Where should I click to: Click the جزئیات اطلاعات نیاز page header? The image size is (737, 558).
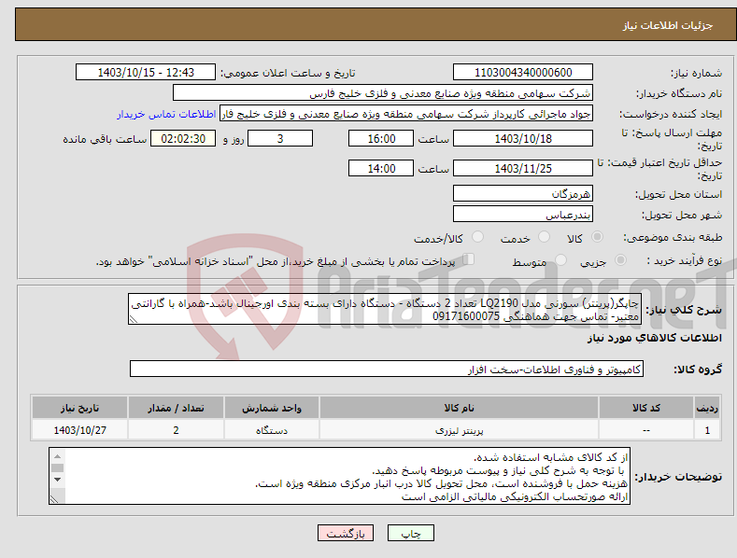tap(668, 25)
